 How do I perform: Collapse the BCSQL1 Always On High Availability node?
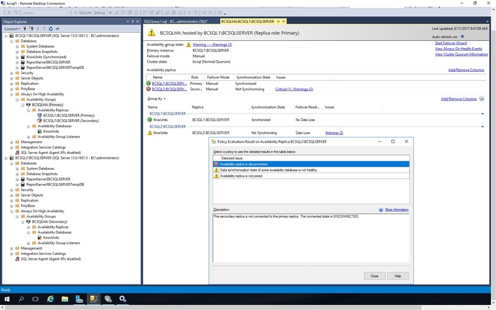pos(12,94)
